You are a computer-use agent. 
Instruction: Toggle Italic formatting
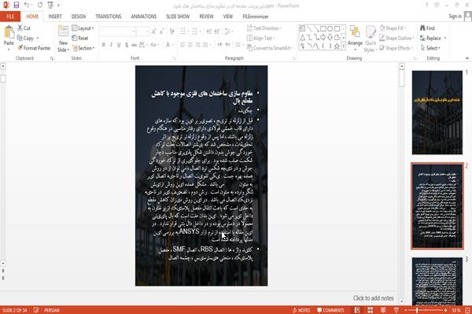[111, 45]
